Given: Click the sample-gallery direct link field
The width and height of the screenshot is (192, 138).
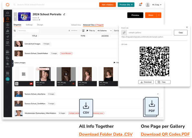Looking at the screenshot, I should [x=149, y=33].
